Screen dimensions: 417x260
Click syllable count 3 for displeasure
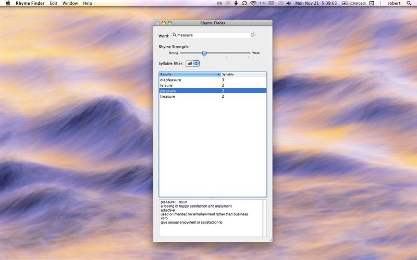pos(223,80)
